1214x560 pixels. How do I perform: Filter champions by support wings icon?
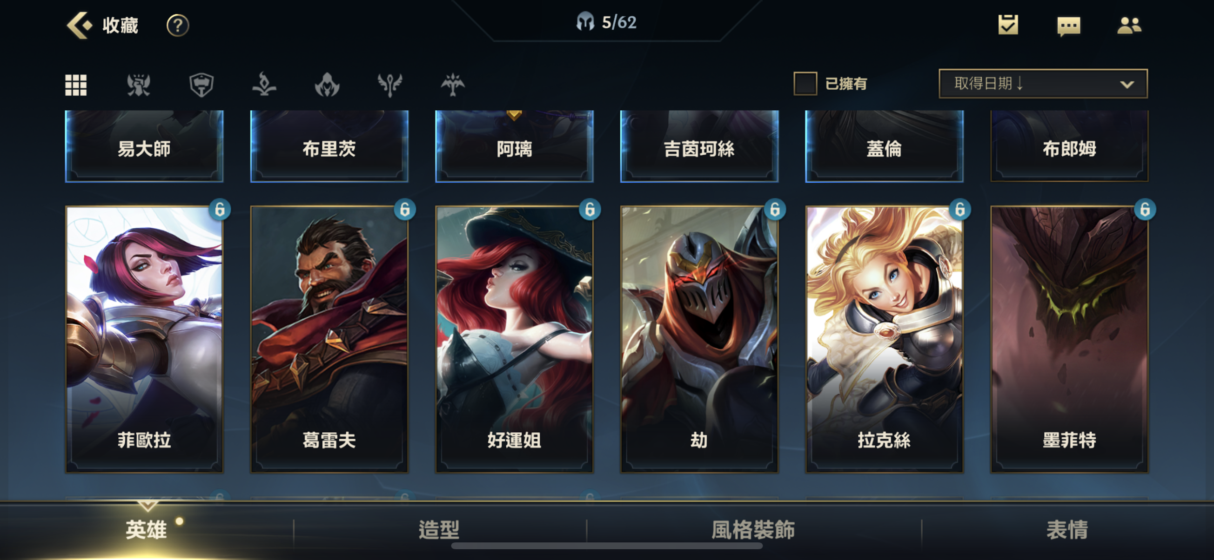click(390, 85)
